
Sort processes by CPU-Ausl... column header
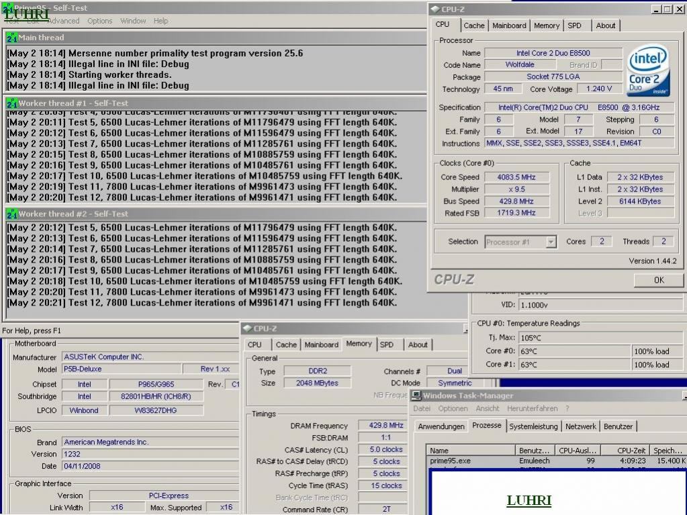point(578,450)
